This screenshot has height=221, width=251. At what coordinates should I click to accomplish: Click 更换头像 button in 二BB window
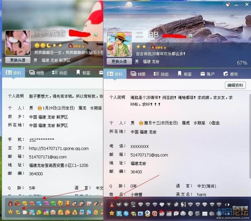(119, 61)
